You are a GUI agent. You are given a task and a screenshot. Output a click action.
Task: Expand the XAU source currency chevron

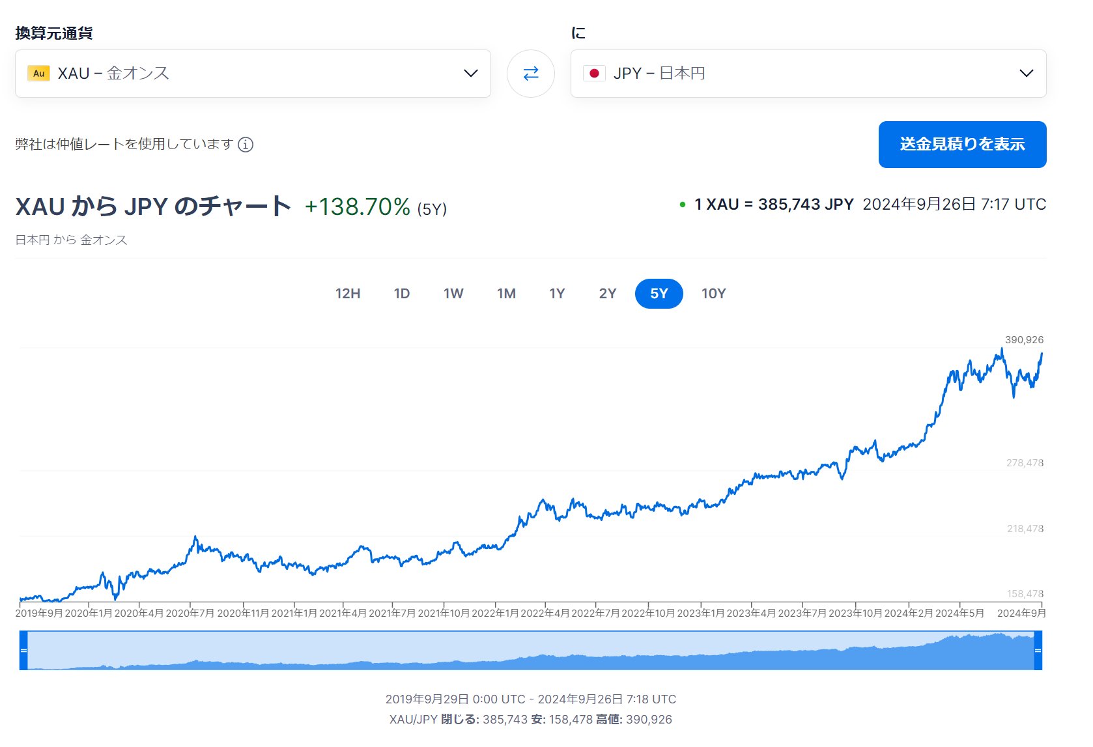click(470, 74)
